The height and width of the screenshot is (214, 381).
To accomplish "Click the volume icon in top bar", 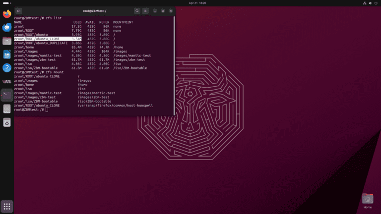I will tap(370, 3).
